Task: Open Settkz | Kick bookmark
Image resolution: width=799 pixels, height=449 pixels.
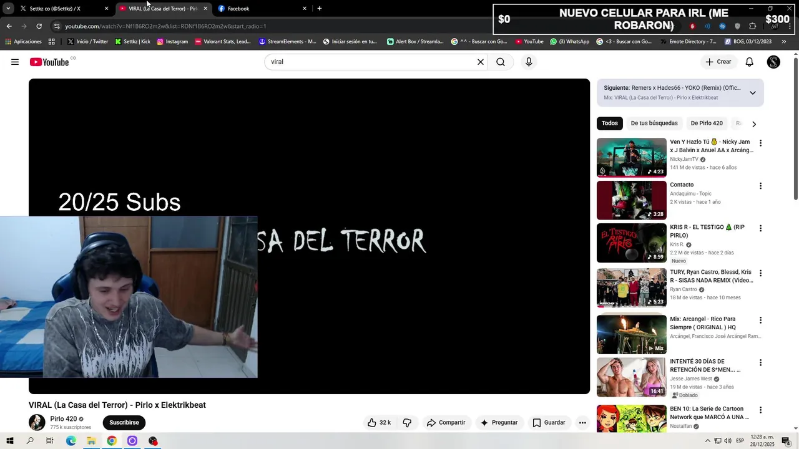Action: (132, 42)
